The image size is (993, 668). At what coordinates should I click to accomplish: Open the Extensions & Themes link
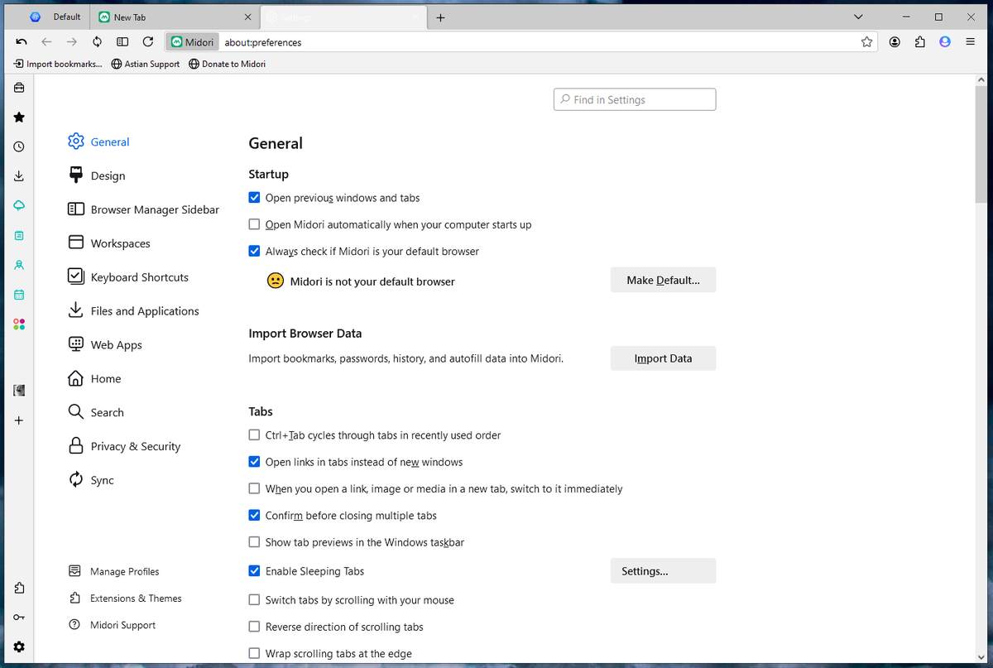(x=125, y=598)
